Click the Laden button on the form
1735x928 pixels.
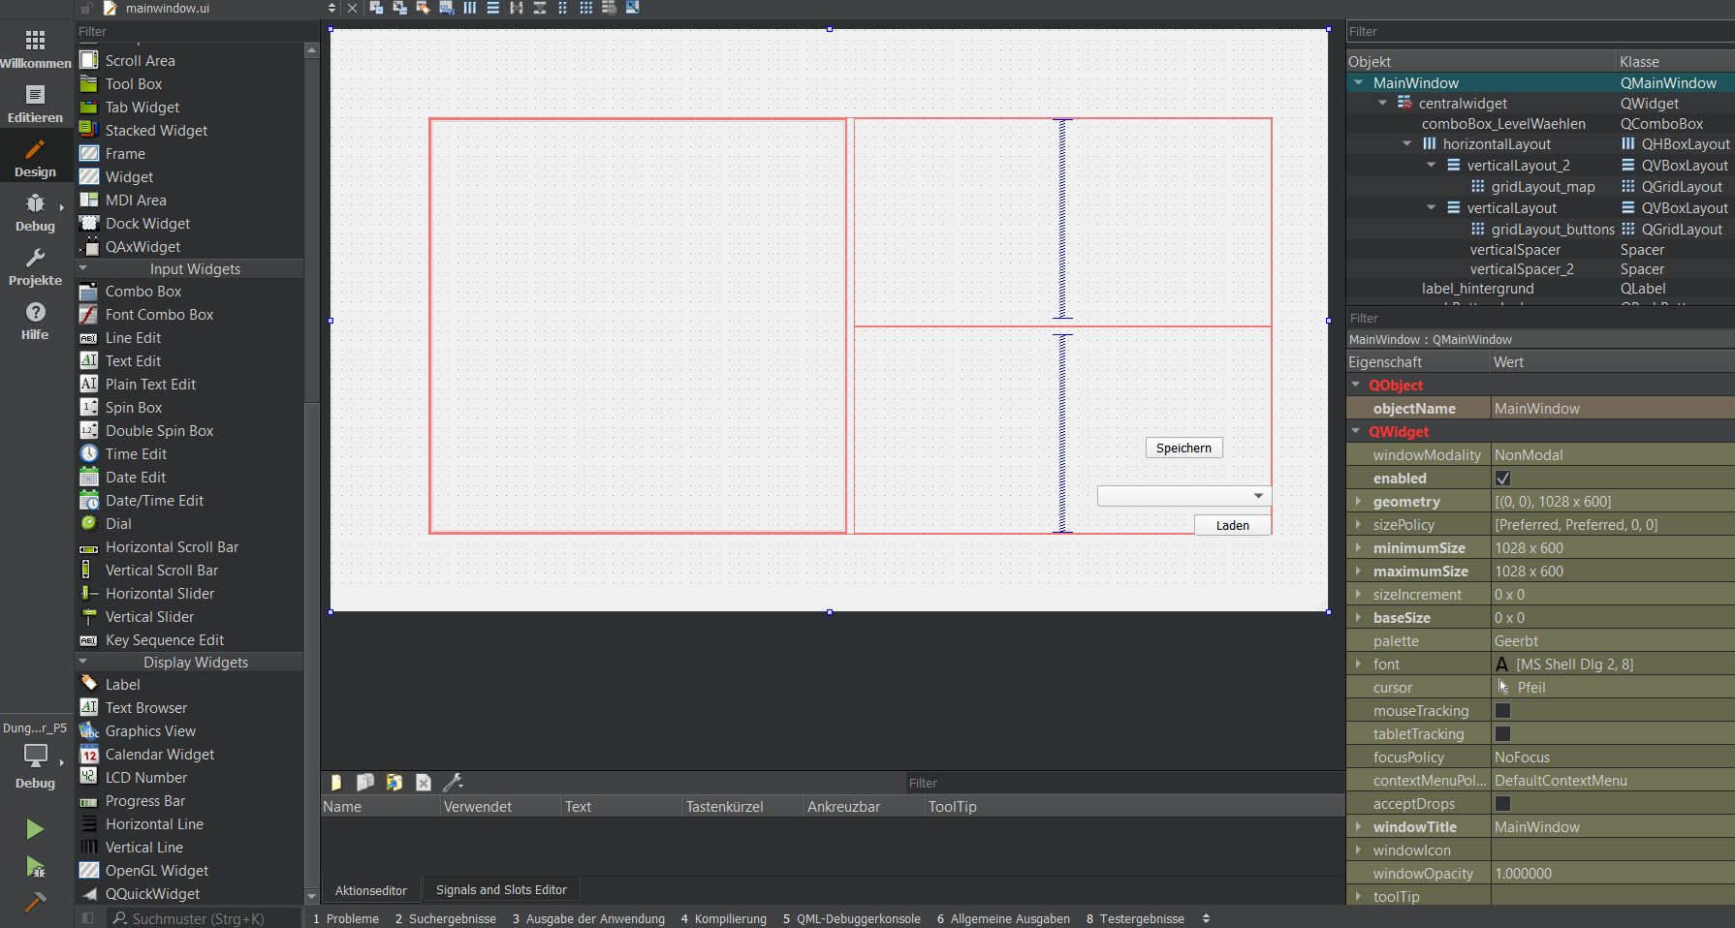point(1232,525)
